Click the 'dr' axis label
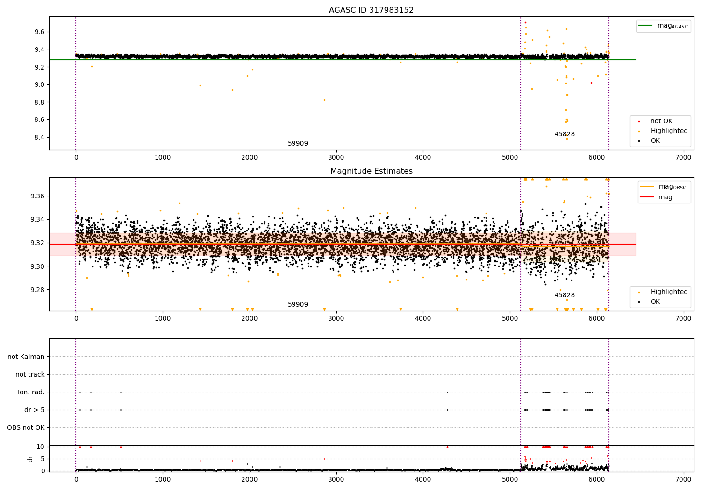The height and width of the screenshot is (490, 701). click(x=30, y=459)
